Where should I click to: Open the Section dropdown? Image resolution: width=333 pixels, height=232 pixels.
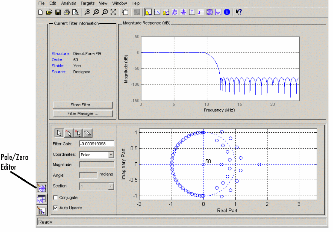[111, 186]
